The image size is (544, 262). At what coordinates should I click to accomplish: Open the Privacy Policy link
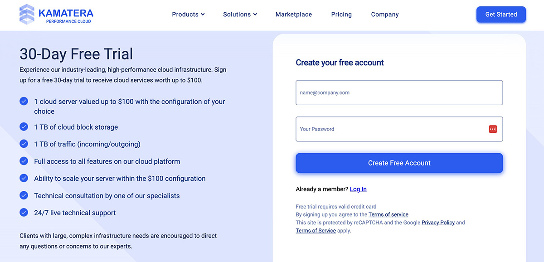(x=438, y=223)
